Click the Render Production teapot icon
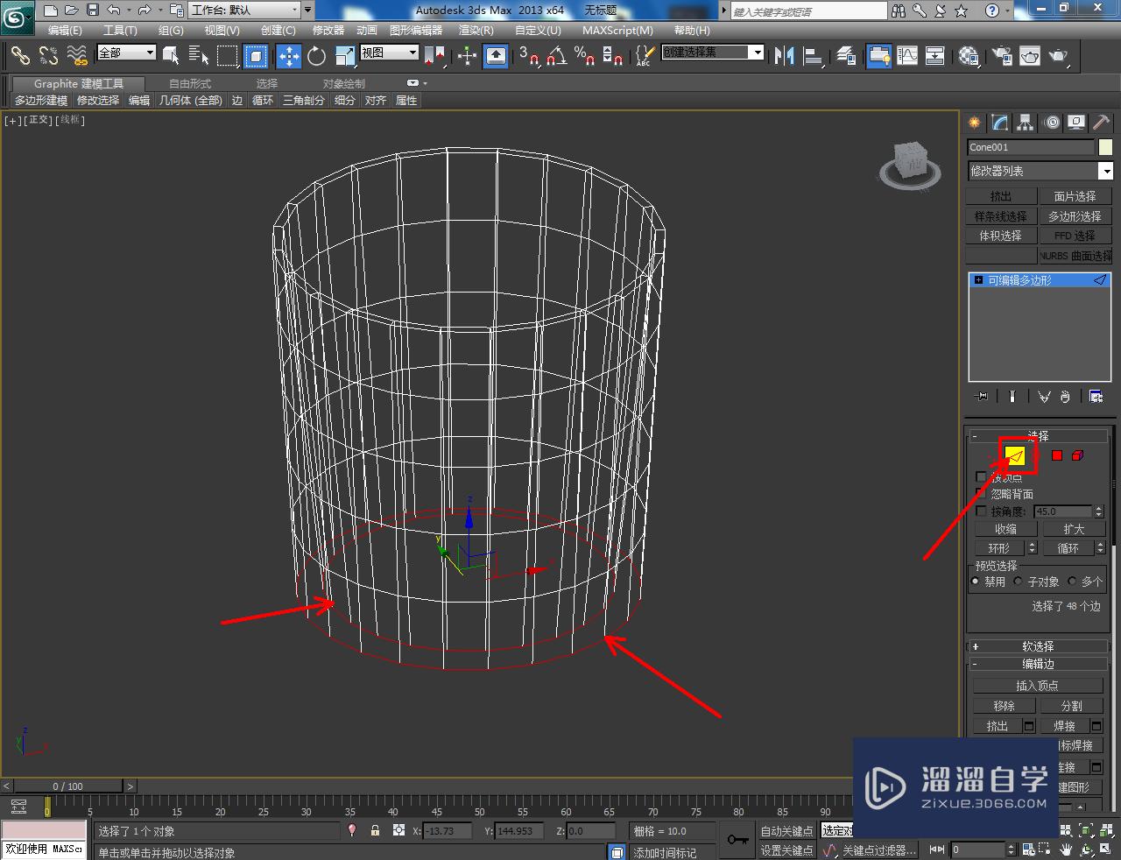The height and width of the screenshot is (860, 1121). coord(1059,56)
